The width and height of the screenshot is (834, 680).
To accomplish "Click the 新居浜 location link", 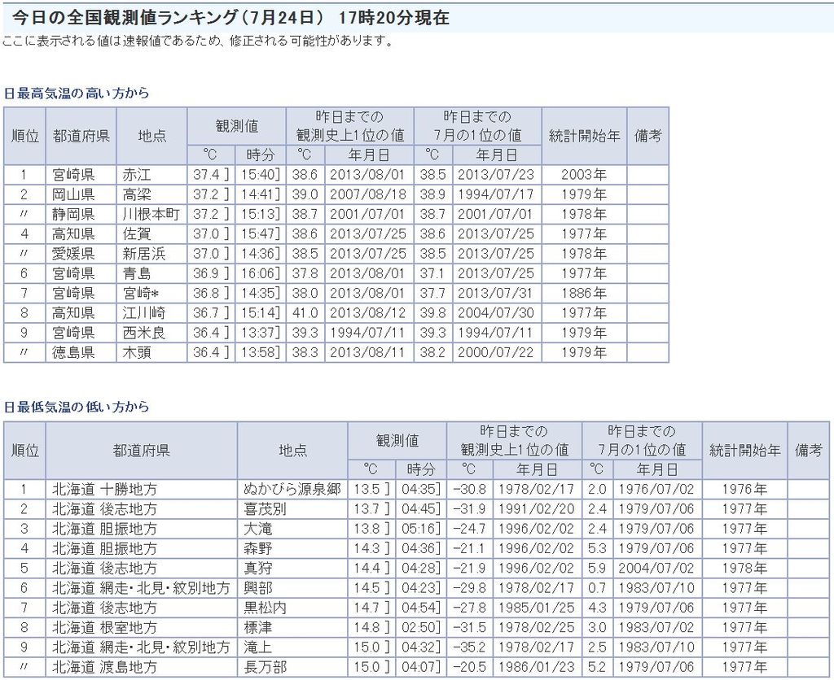I will (x=144, y=254).
